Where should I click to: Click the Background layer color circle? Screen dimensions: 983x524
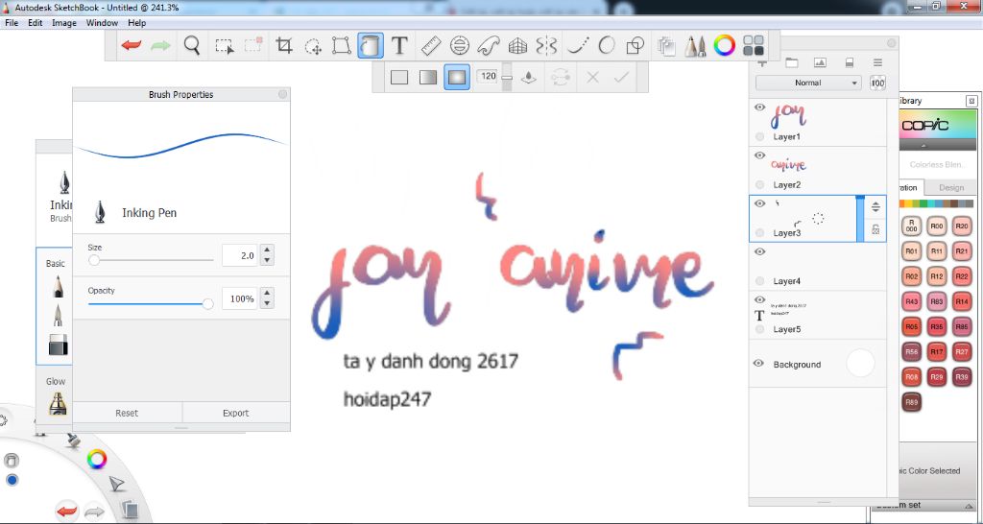(860, 364)
